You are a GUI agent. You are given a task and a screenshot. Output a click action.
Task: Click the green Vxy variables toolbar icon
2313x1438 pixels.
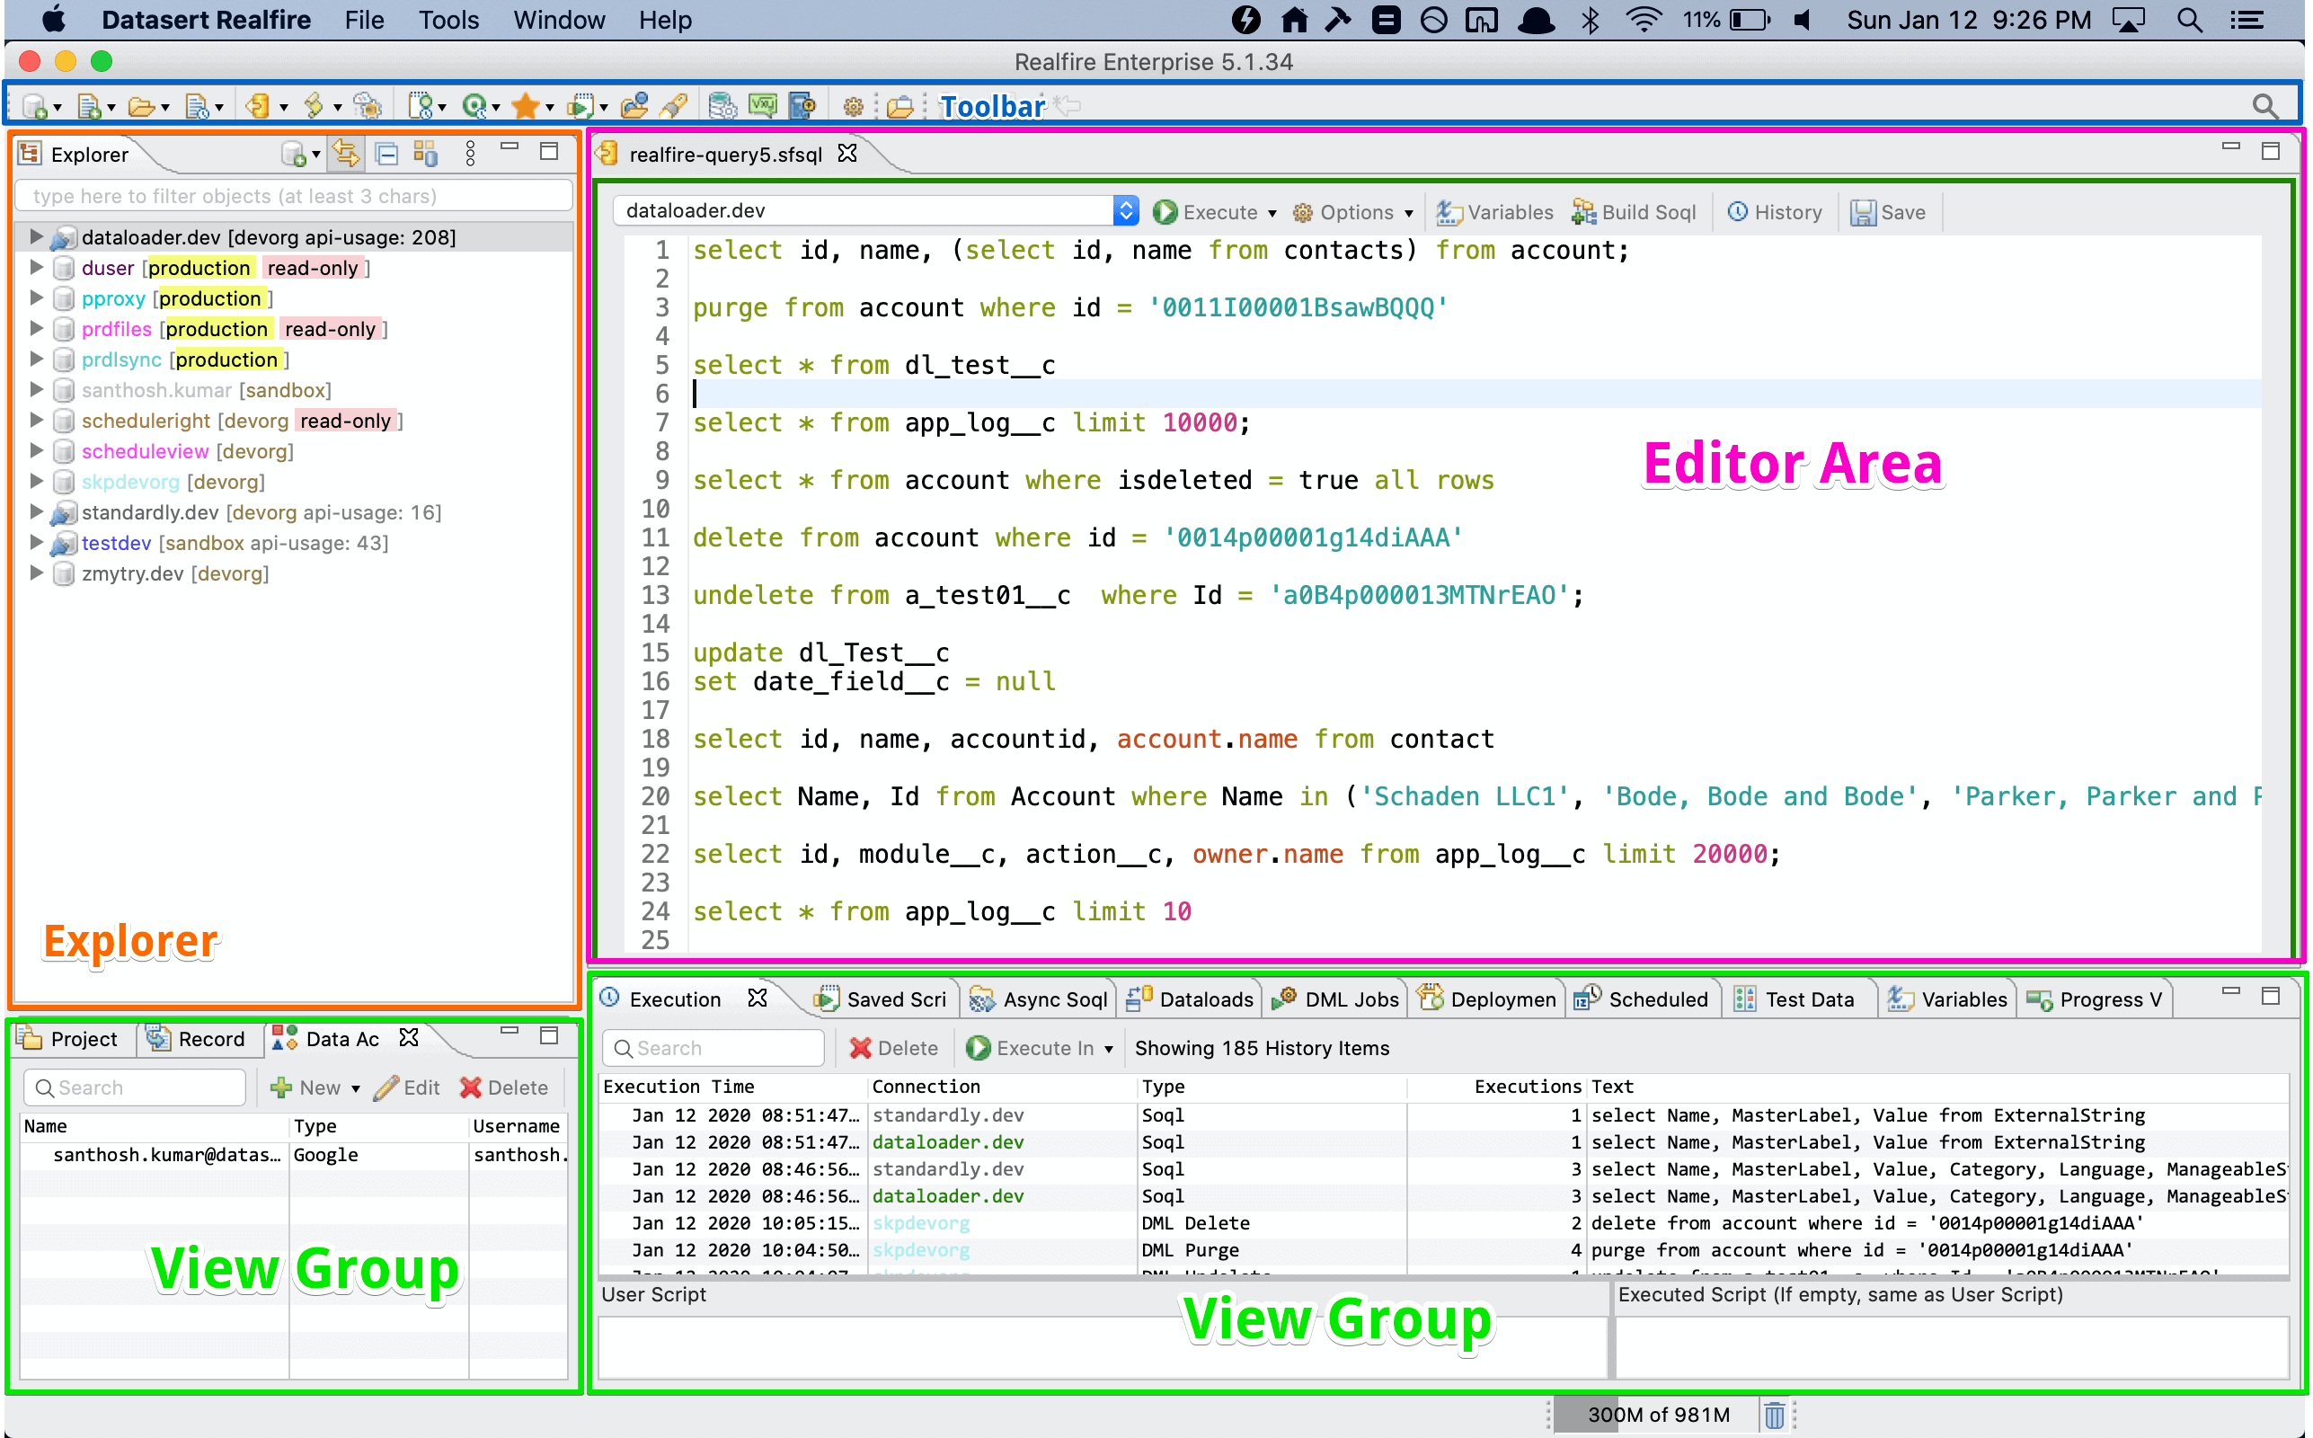point(762,105)
